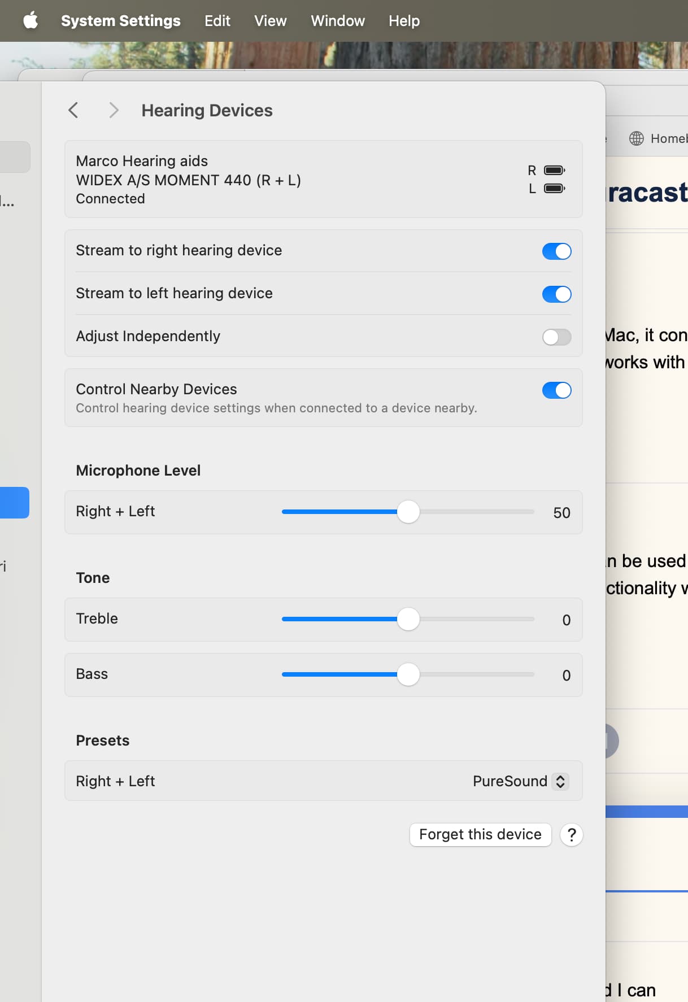Viewport: 688px width, 1002px height.
Task: Click the Microphone Level slider knob
Action: (x=408, y=512)
